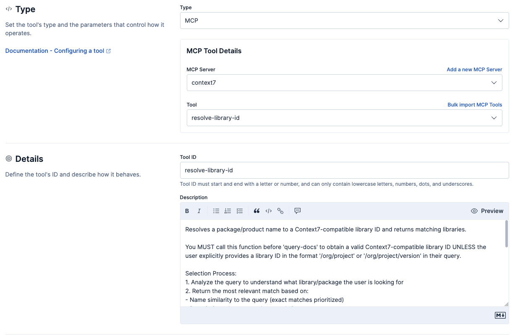This screenshot has width=515, height=335.
Task: Insert a hyperlink in the description
Action: [x=280, y=211]
